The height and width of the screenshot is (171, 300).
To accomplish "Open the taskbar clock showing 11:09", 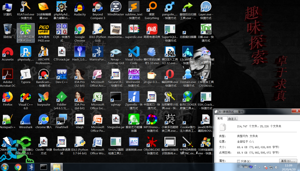I will (289, 167).
